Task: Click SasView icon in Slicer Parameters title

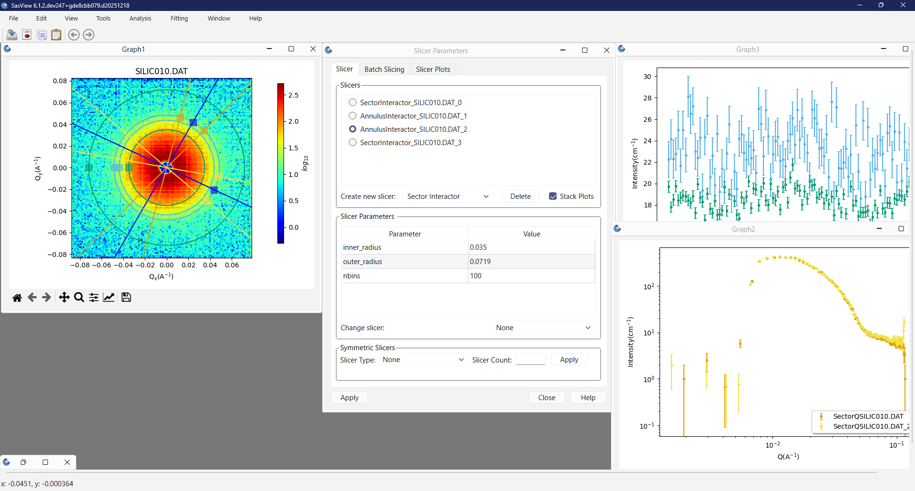Action: coord(328,50)
